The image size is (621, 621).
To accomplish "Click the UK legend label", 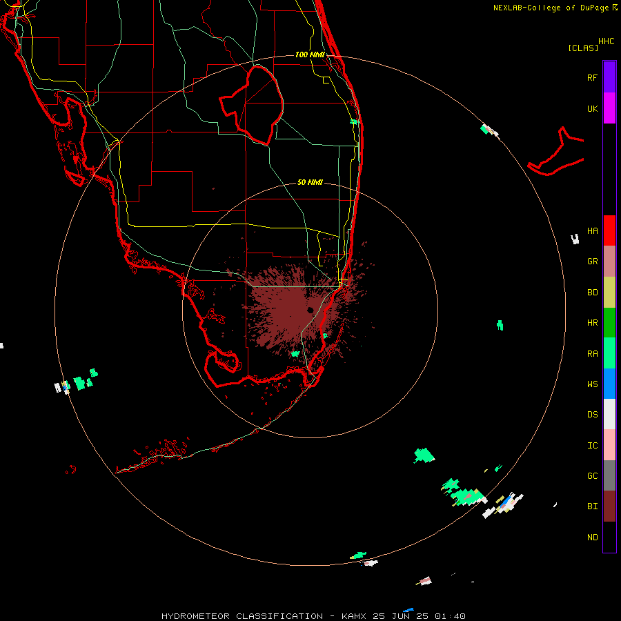I will point(592,108).
